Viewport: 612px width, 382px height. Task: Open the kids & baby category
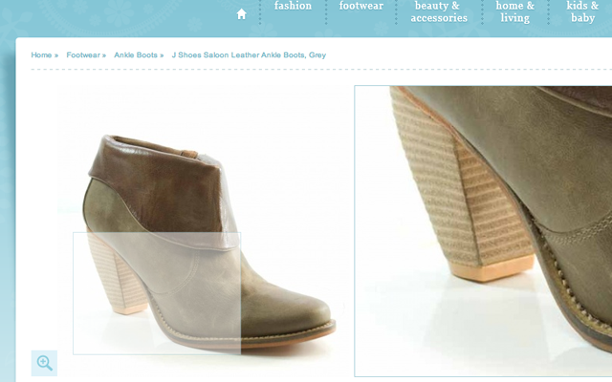582,11
